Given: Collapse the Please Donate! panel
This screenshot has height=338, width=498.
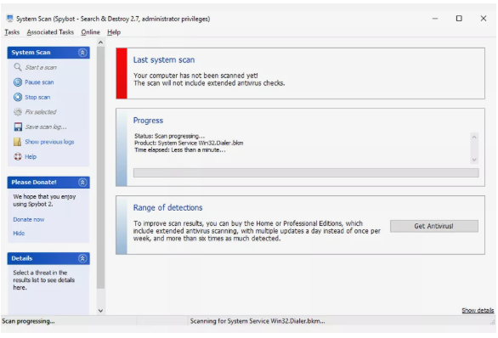Looking at the screenshot, I should (82, 183).
